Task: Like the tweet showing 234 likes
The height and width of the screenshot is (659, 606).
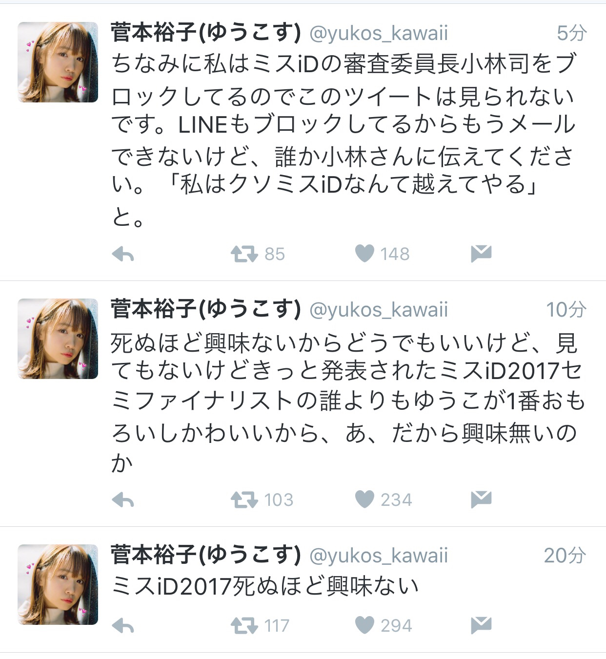Action: point(364,499)
